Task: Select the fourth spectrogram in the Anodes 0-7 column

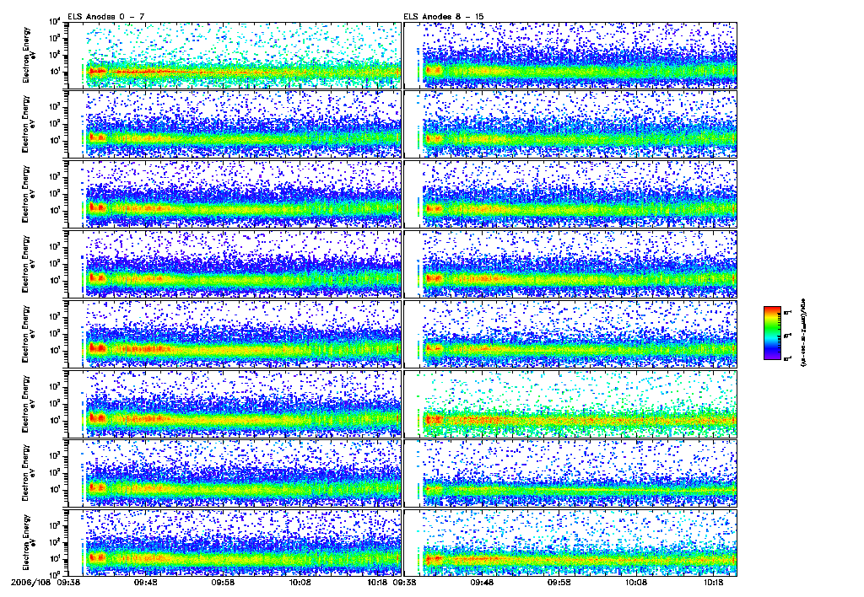Action: (x=235, y=265)
